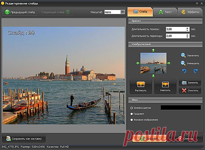This screenshot has width=205, height=150.
Task: Open the Эффекты tab
Action: pos(190,12)
